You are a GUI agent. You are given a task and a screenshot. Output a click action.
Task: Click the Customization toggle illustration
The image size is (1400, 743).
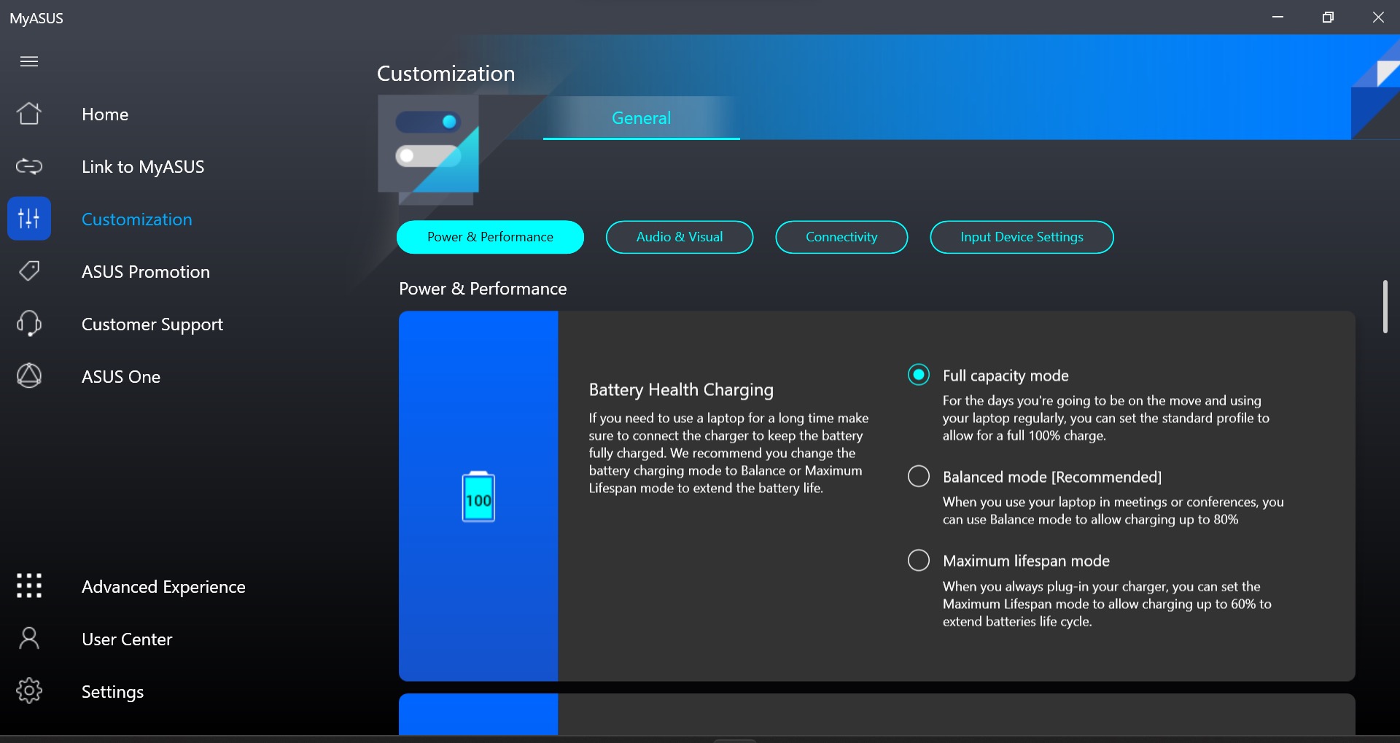pos(428,149)
